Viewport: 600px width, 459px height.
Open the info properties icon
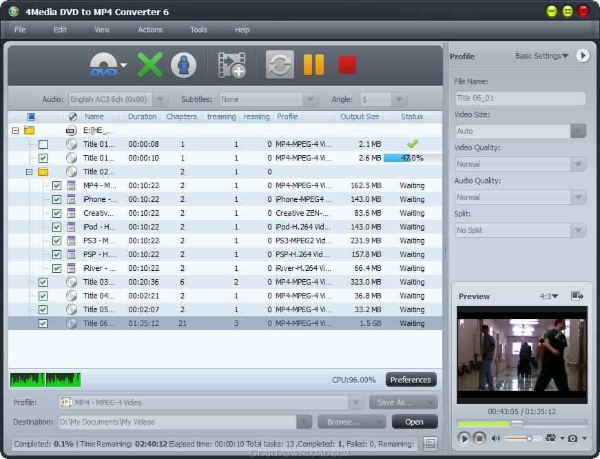click(184, 65)
